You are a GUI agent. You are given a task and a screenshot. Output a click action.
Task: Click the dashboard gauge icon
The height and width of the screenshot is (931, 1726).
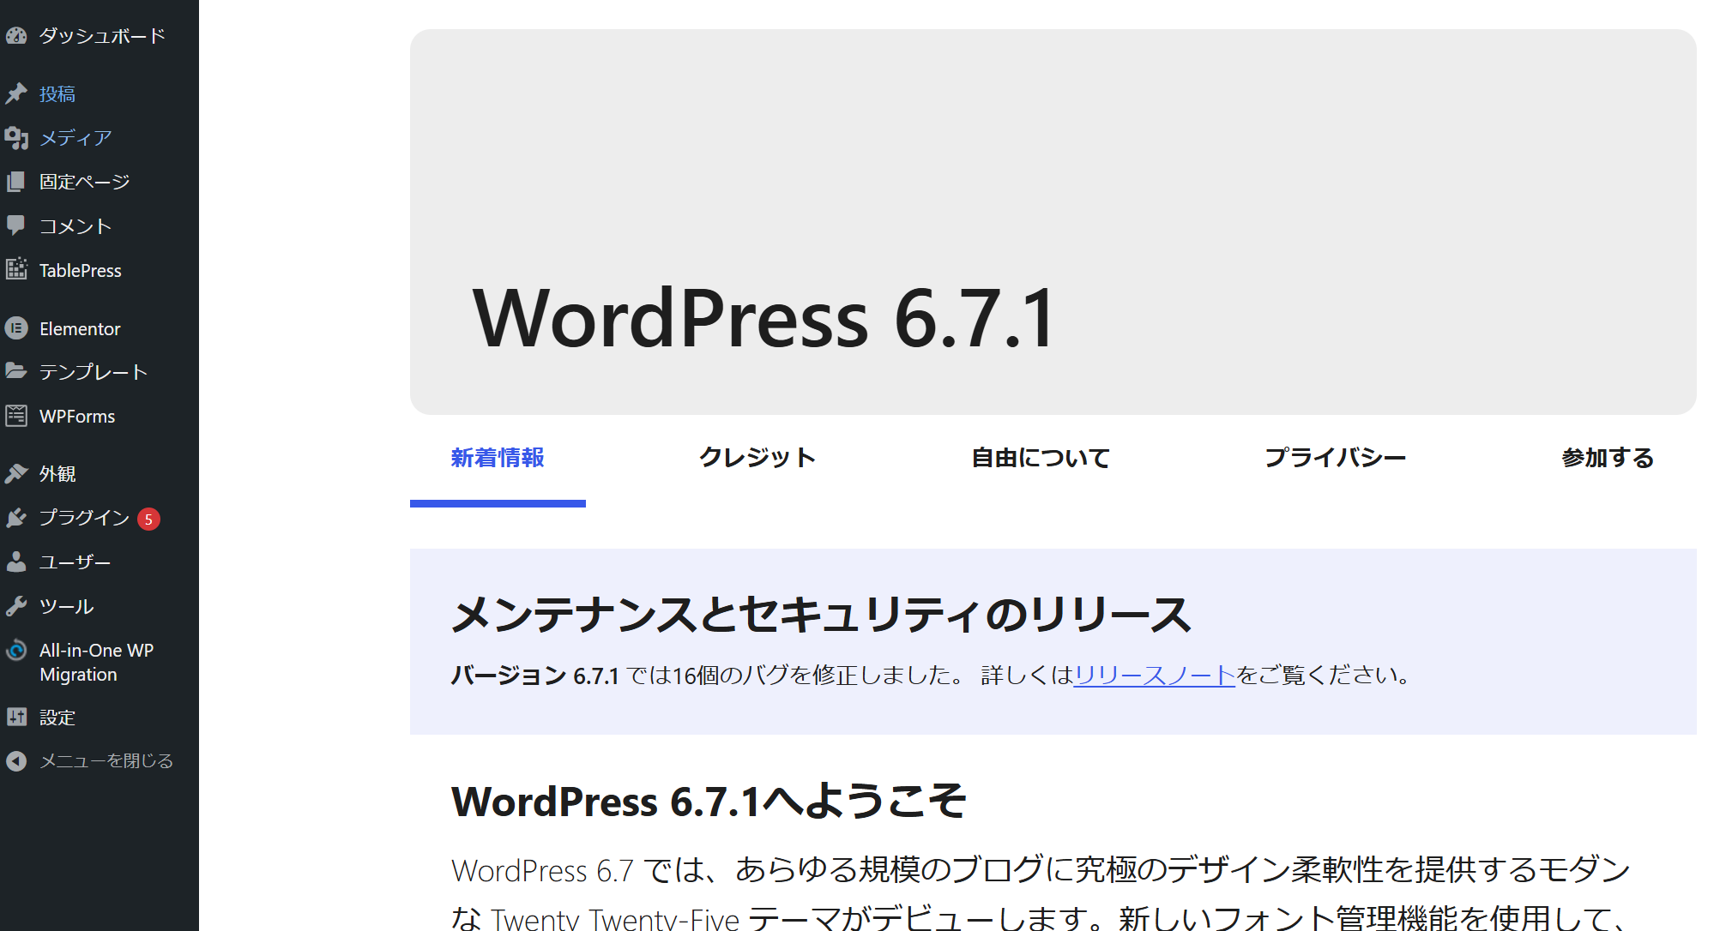pos(16,35)
